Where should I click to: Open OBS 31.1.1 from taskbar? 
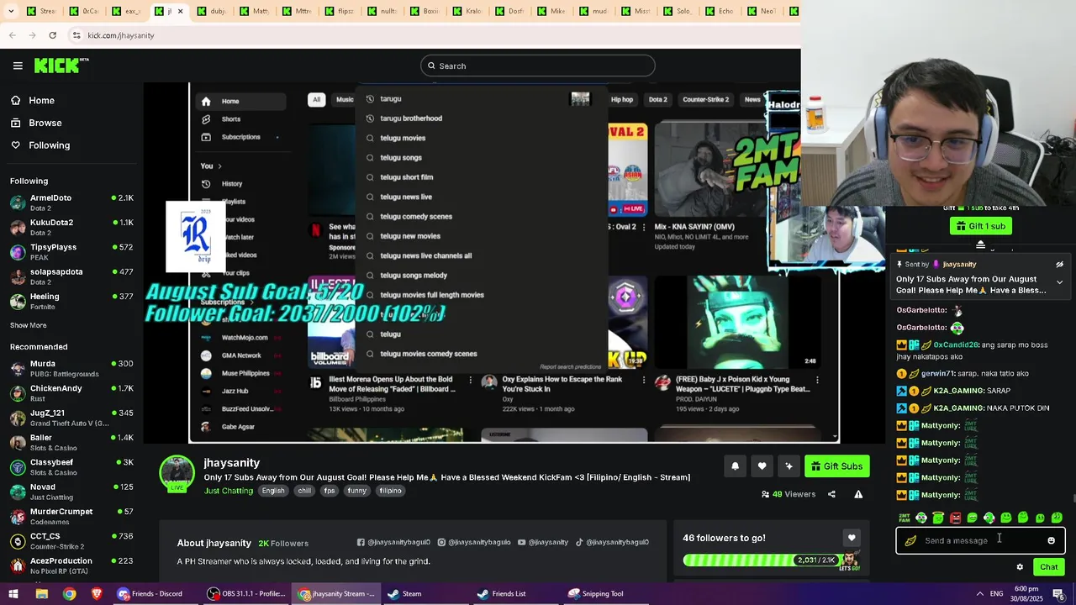246,593
